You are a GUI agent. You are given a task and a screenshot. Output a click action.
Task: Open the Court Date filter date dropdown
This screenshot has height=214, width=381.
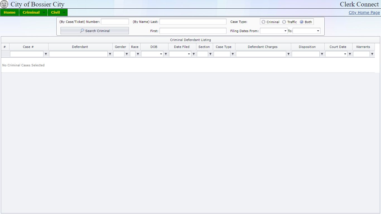pos(345,54)
